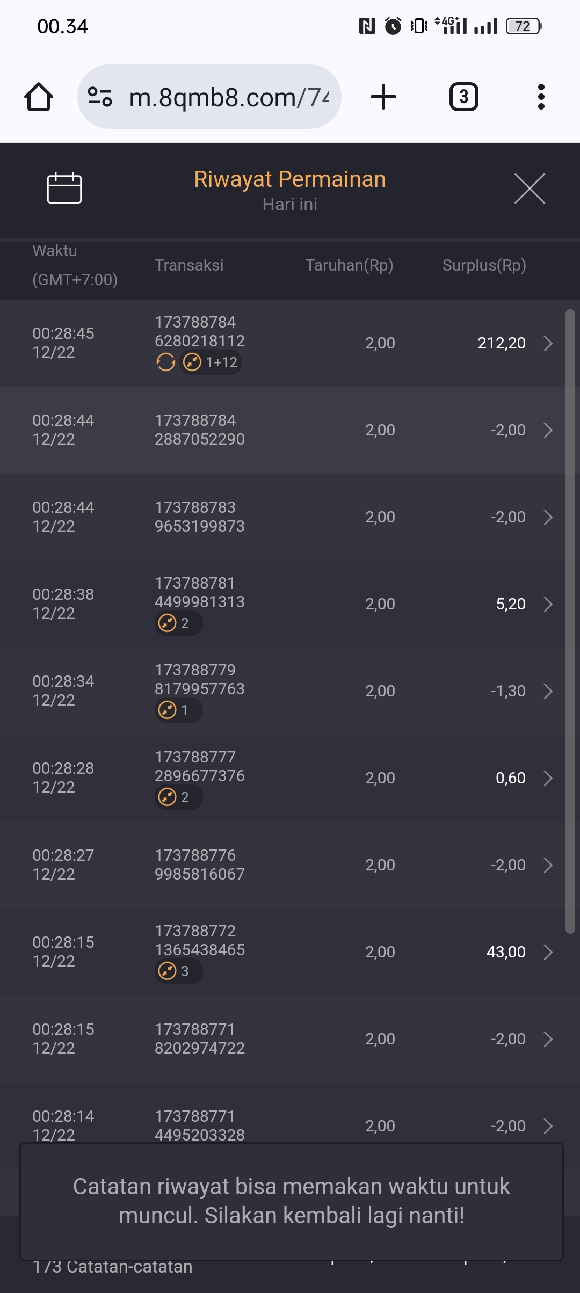Click the m.8qmb8.com address bar
Image resolution: width=580 pixels, height=1293 pixels.
(228, 97)
